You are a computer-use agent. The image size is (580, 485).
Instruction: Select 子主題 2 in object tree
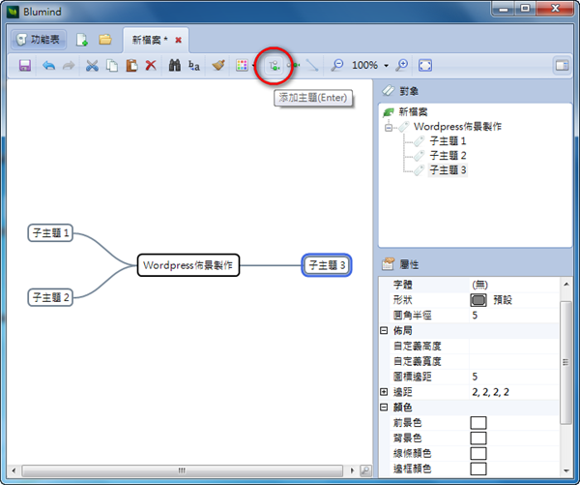pos(448,155)
